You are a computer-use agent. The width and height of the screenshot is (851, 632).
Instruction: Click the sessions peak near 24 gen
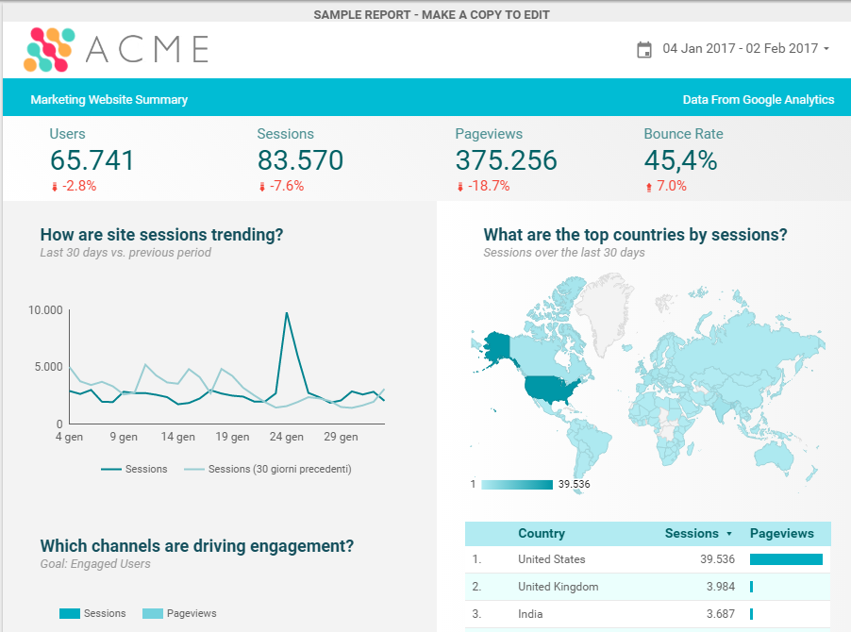287,313
